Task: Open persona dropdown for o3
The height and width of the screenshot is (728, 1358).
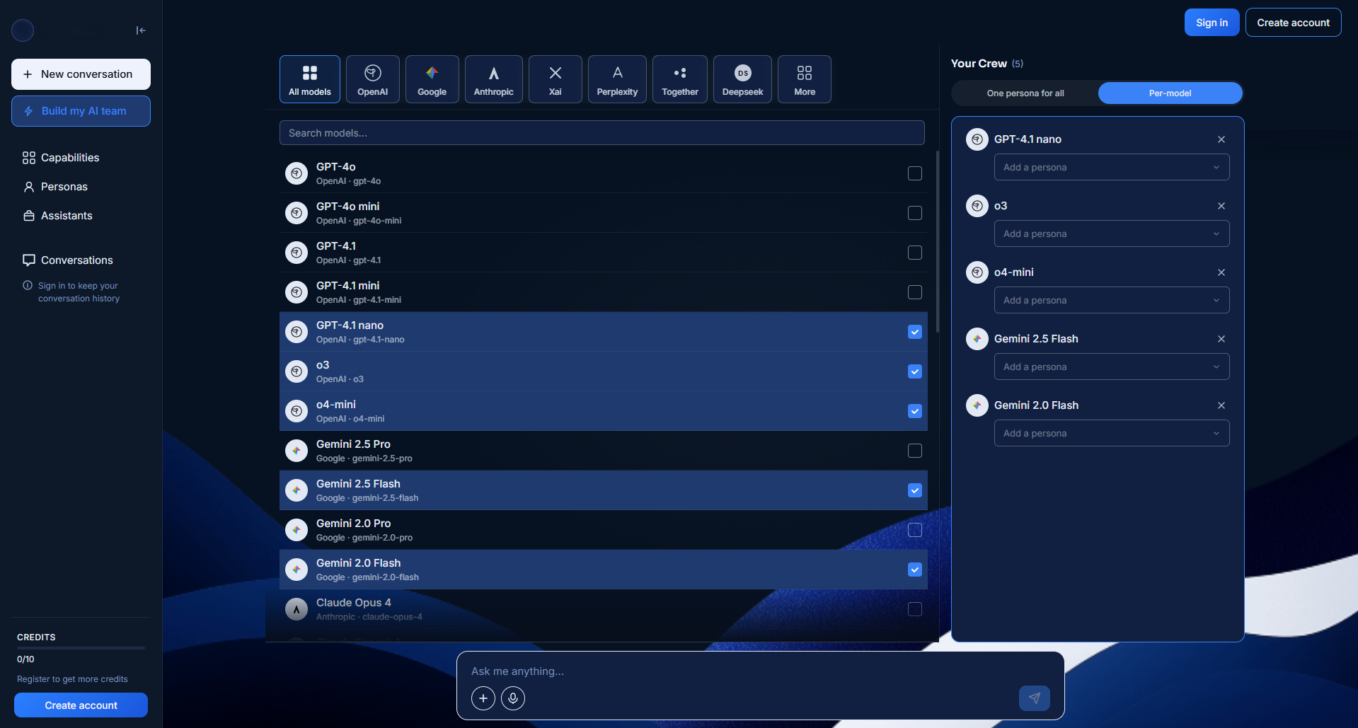Action: (1112, 234)
